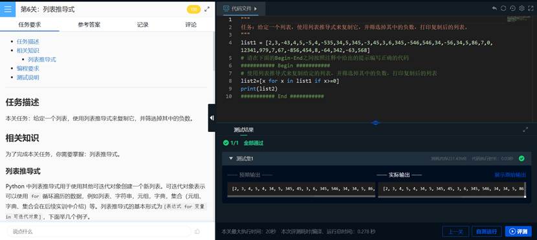Screen dimensions: 537x240
Task: Click into the 说点什么 comment input
Action: click(x=98, y=232)
